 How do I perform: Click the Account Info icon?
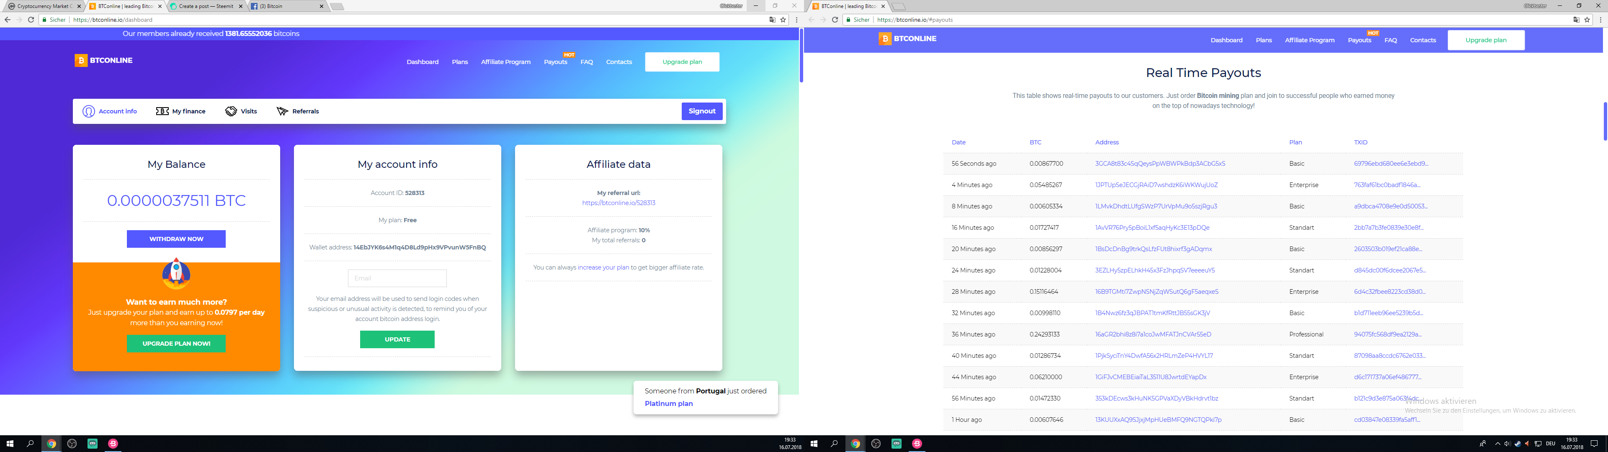pyautogui.click(x=88, y=110)
